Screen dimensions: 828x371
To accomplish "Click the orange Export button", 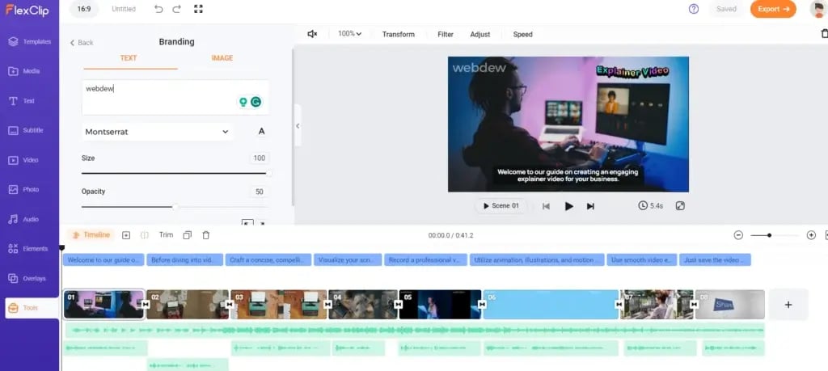I will point(773,9).
